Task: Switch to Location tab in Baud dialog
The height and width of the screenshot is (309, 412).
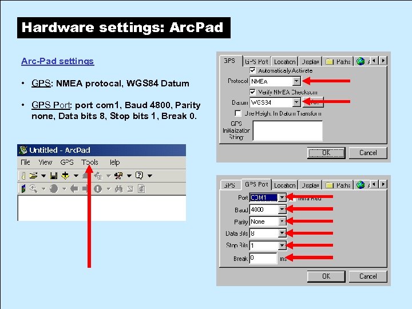Action: click(284, 185)
